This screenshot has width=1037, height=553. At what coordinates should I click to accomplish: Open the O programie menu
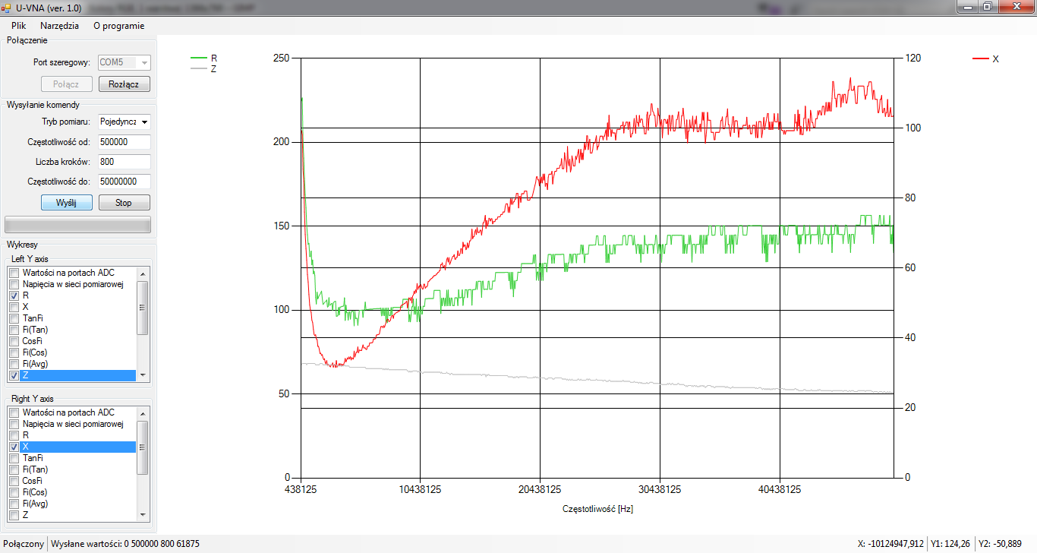tap(118, 25)
